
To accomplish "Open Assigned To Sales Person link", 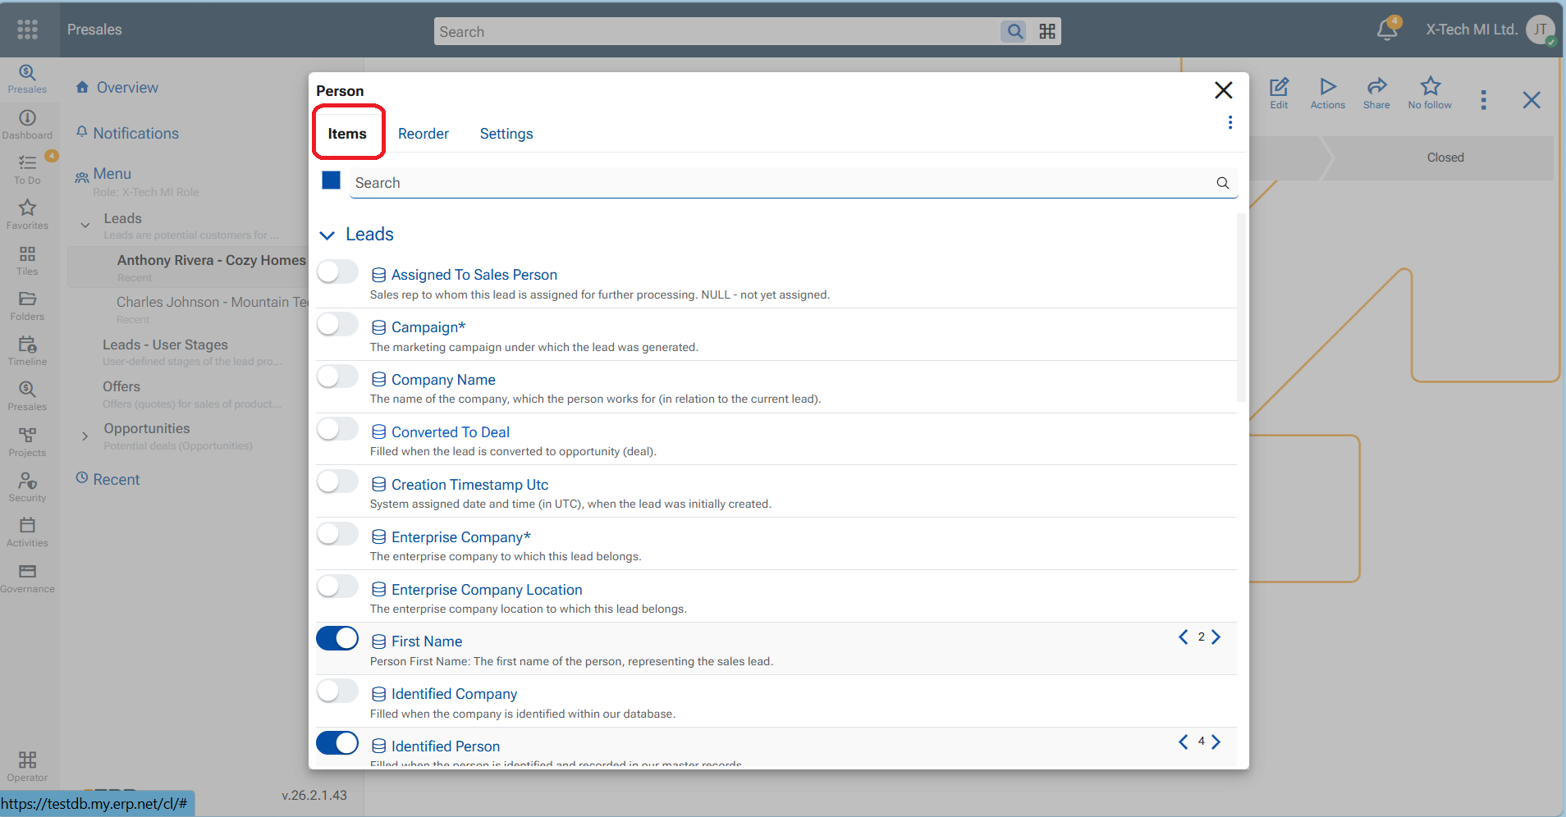I will pyautogui.click(x=474, y=275).
